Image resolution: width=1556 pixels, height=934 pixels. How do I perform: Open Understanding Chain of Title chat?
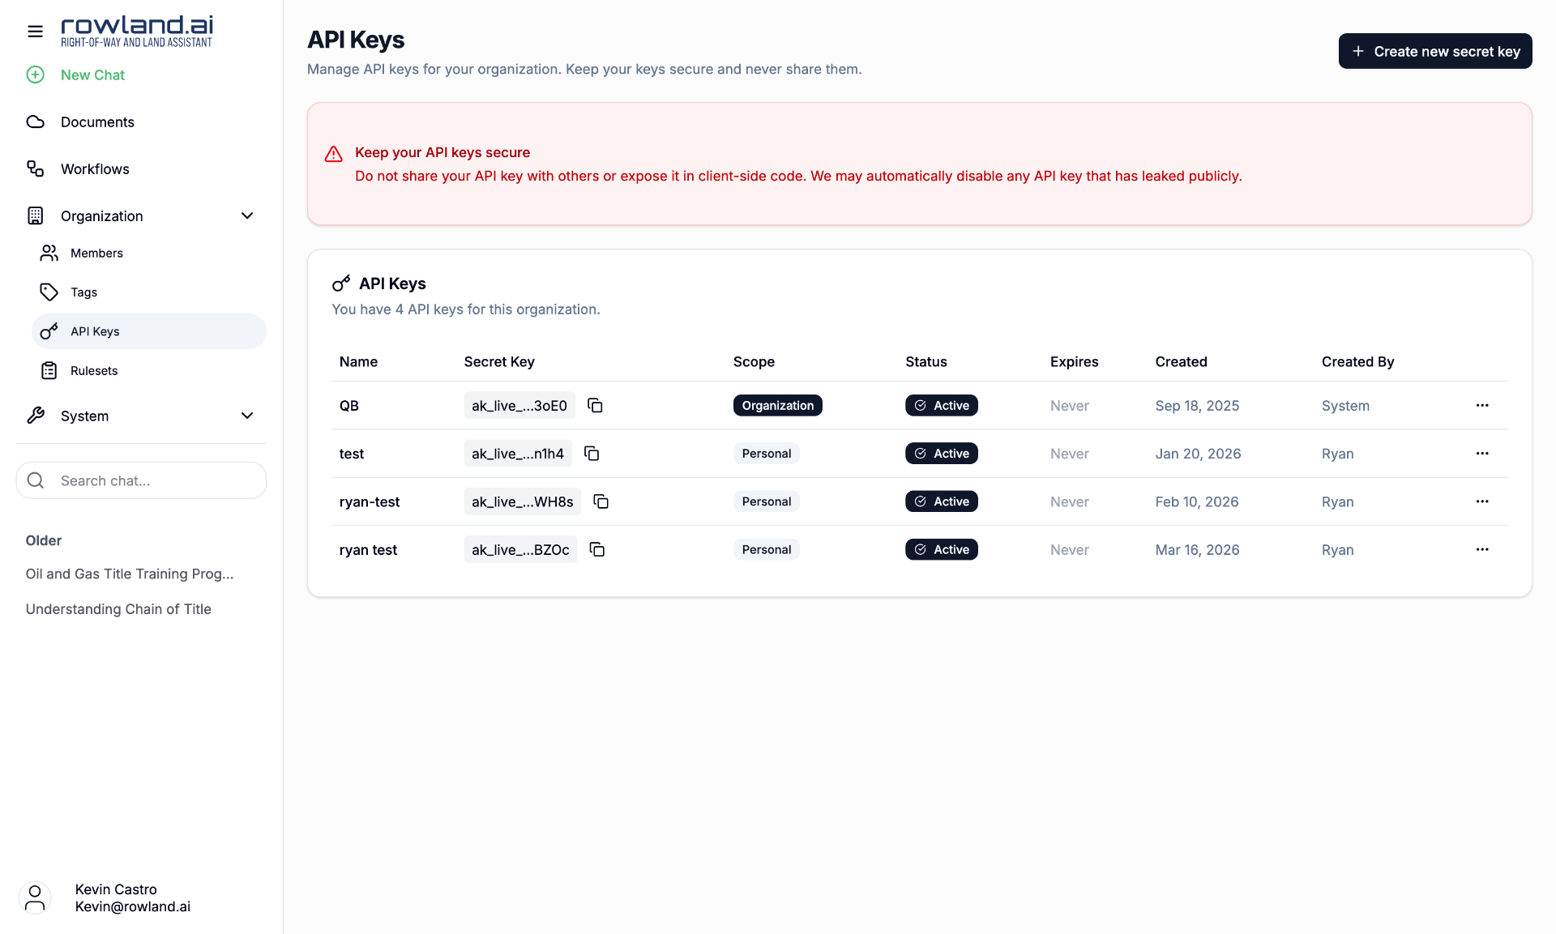[x=118, y=609]
